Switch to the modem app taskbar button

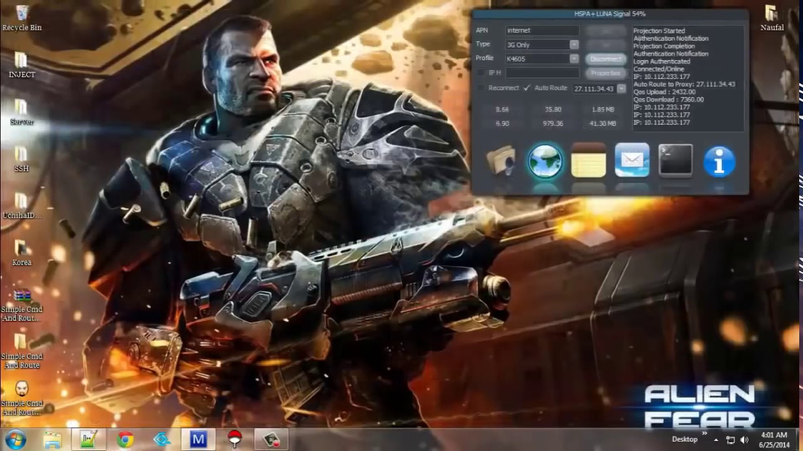(271, 440)
